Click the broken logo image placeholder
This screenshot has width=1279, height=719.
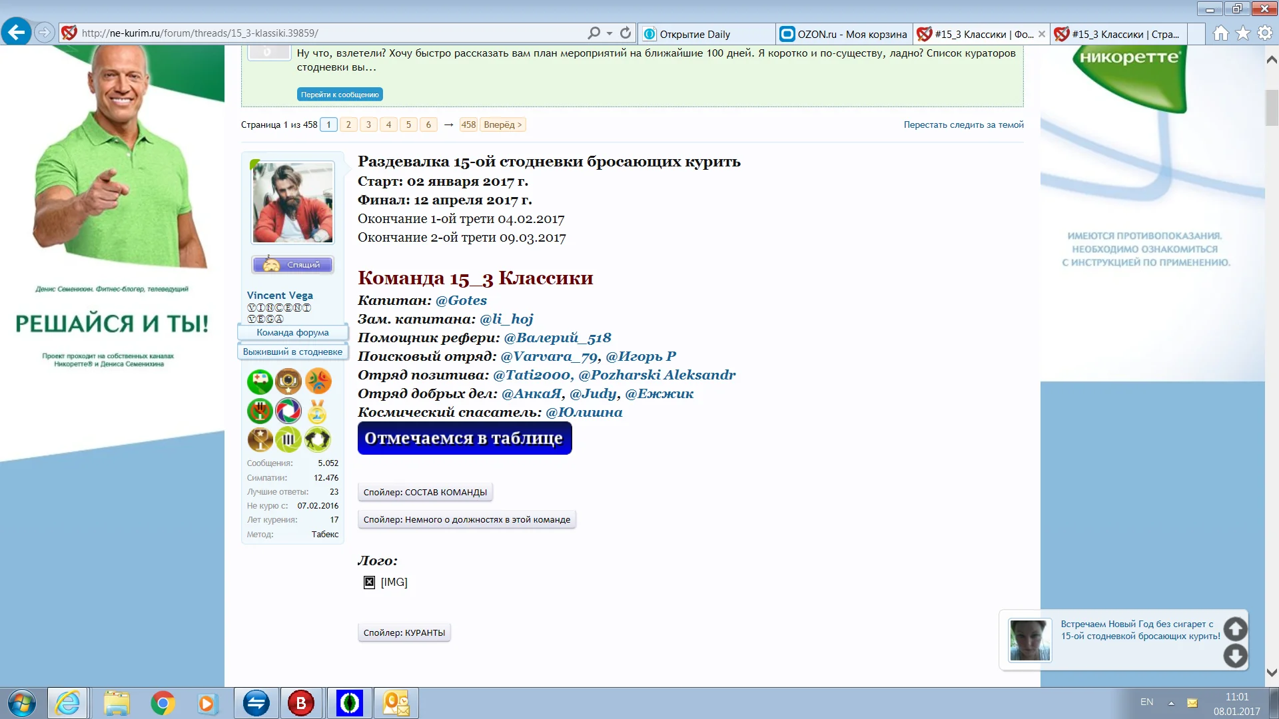coord(370,583)
